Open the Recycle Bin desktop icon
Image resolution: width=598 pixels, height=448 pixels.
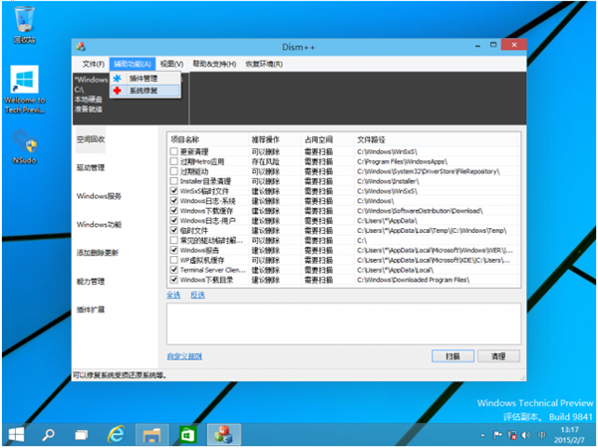click(24, 25)
